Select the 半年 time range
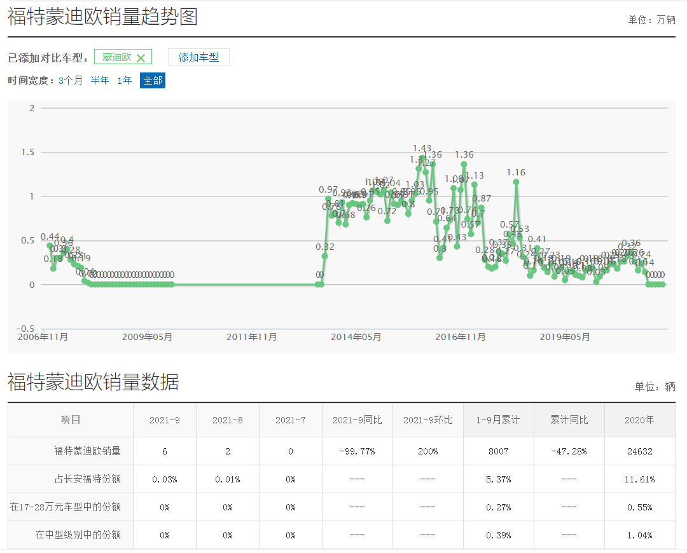This screenshot has width=687, height=553. pos(100,80)
